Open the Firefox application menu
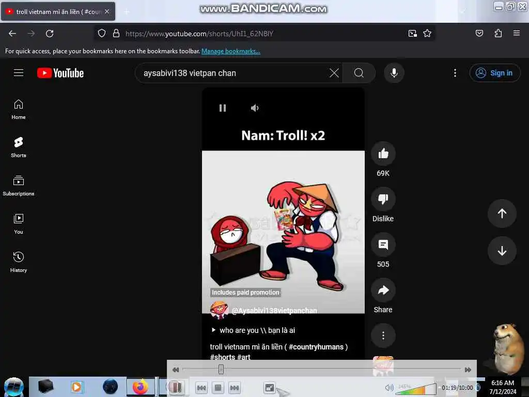The image size is (529, 397). coord(517,33)
